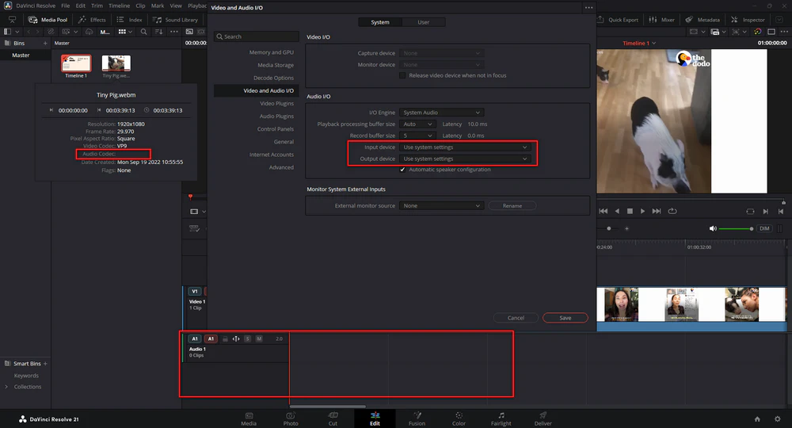Adjust the timeline zoom slider handle
Viewport: 792px width, 428px height.
tap(608, 228)
